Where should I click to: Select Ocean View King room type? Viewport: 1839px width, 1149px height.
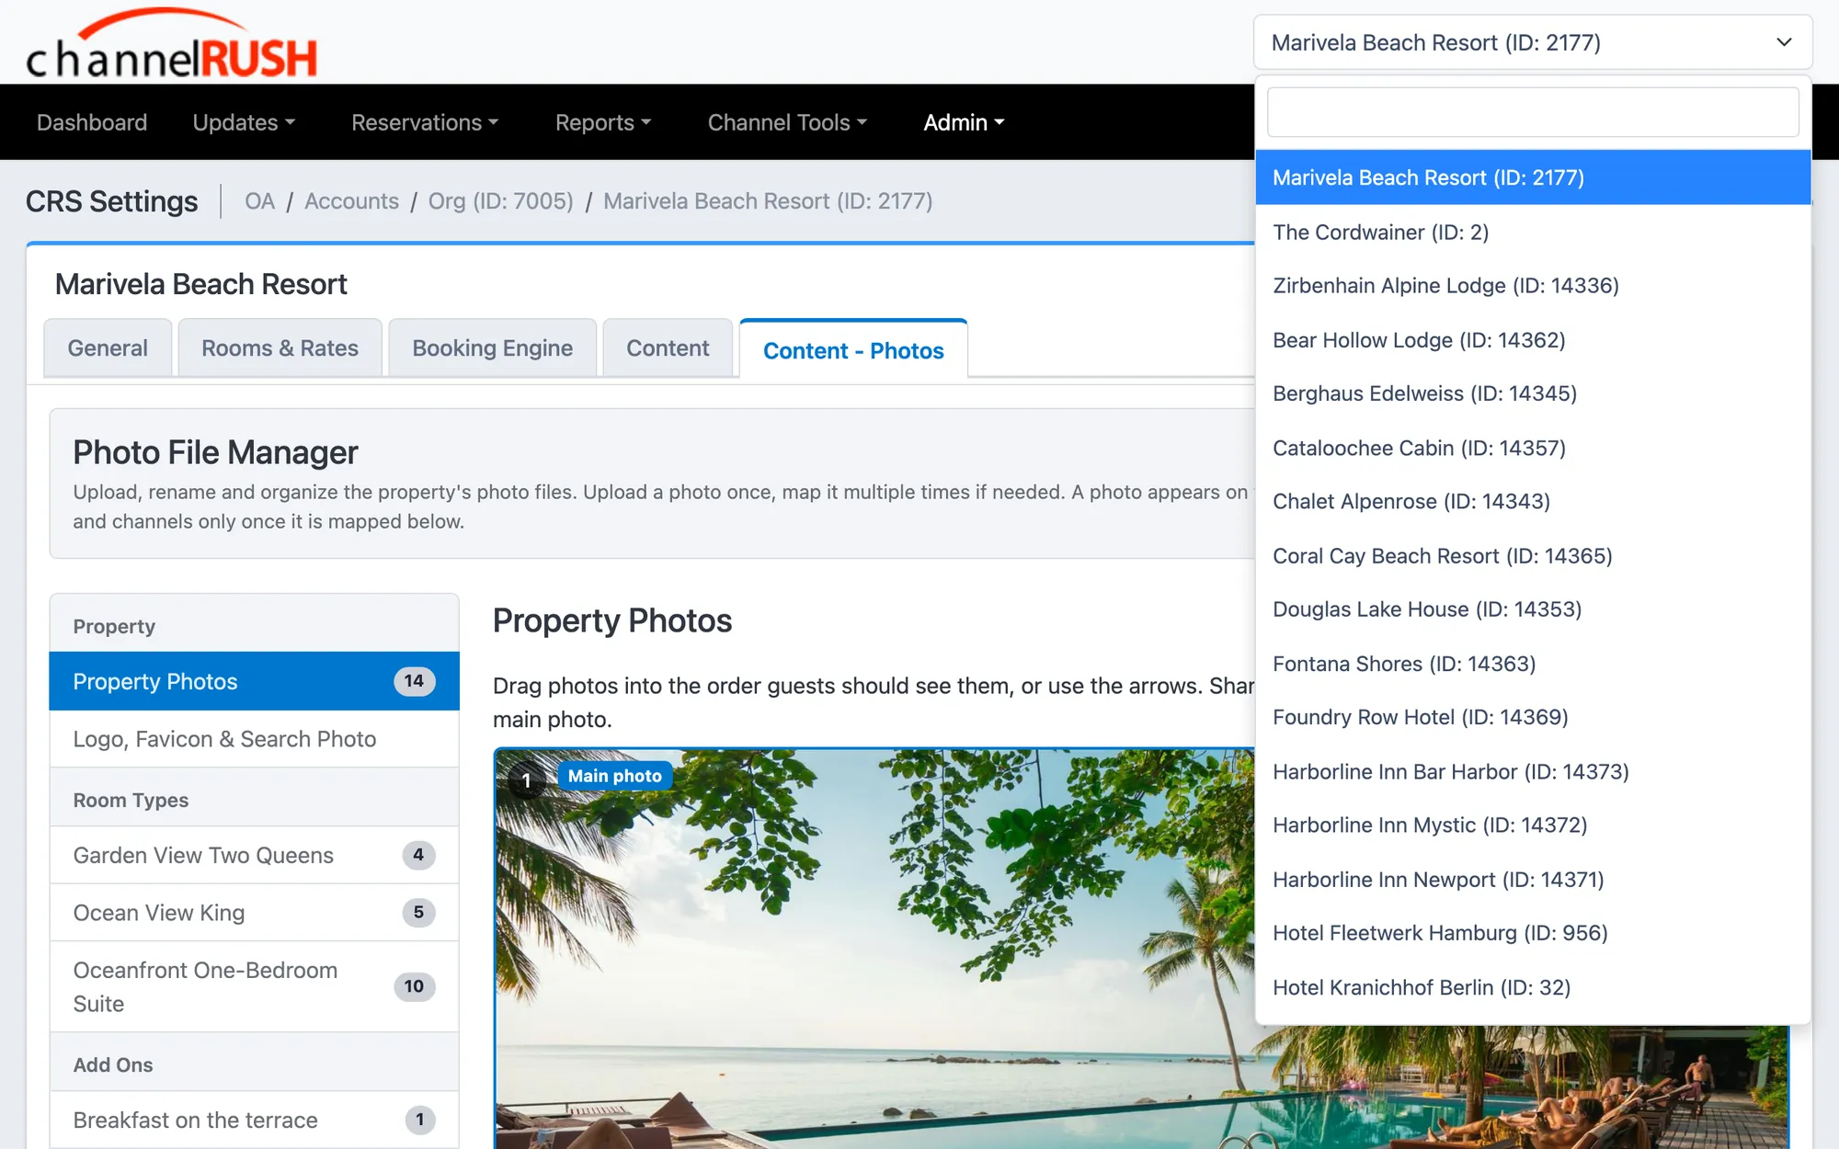[x=255, y=913]
